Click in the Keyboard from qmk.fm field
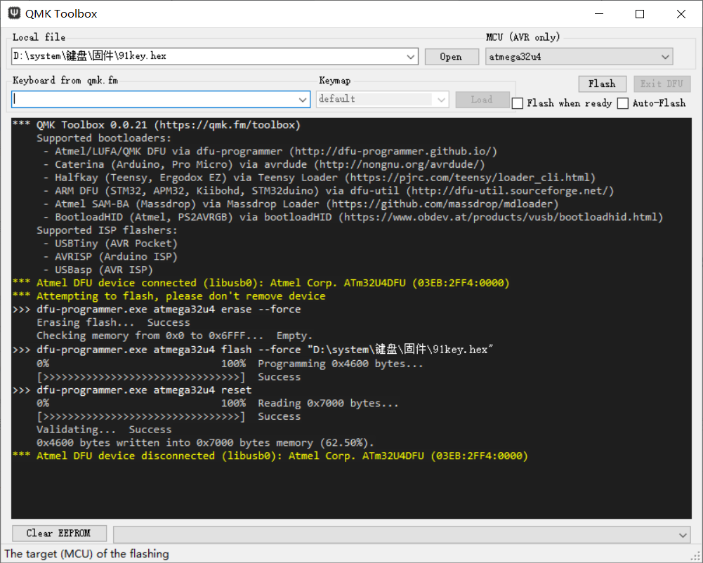Image resolution: width=703 pixels, height=563 pixels. click(x=155, y=100)
